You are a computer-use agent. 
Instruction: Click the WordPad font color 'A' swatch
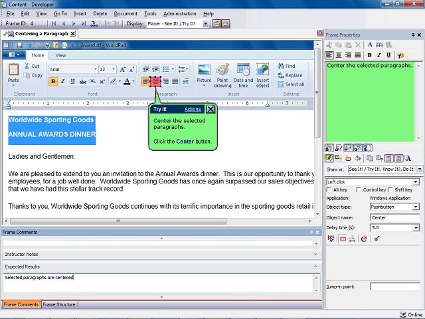[x=127, y=81]
